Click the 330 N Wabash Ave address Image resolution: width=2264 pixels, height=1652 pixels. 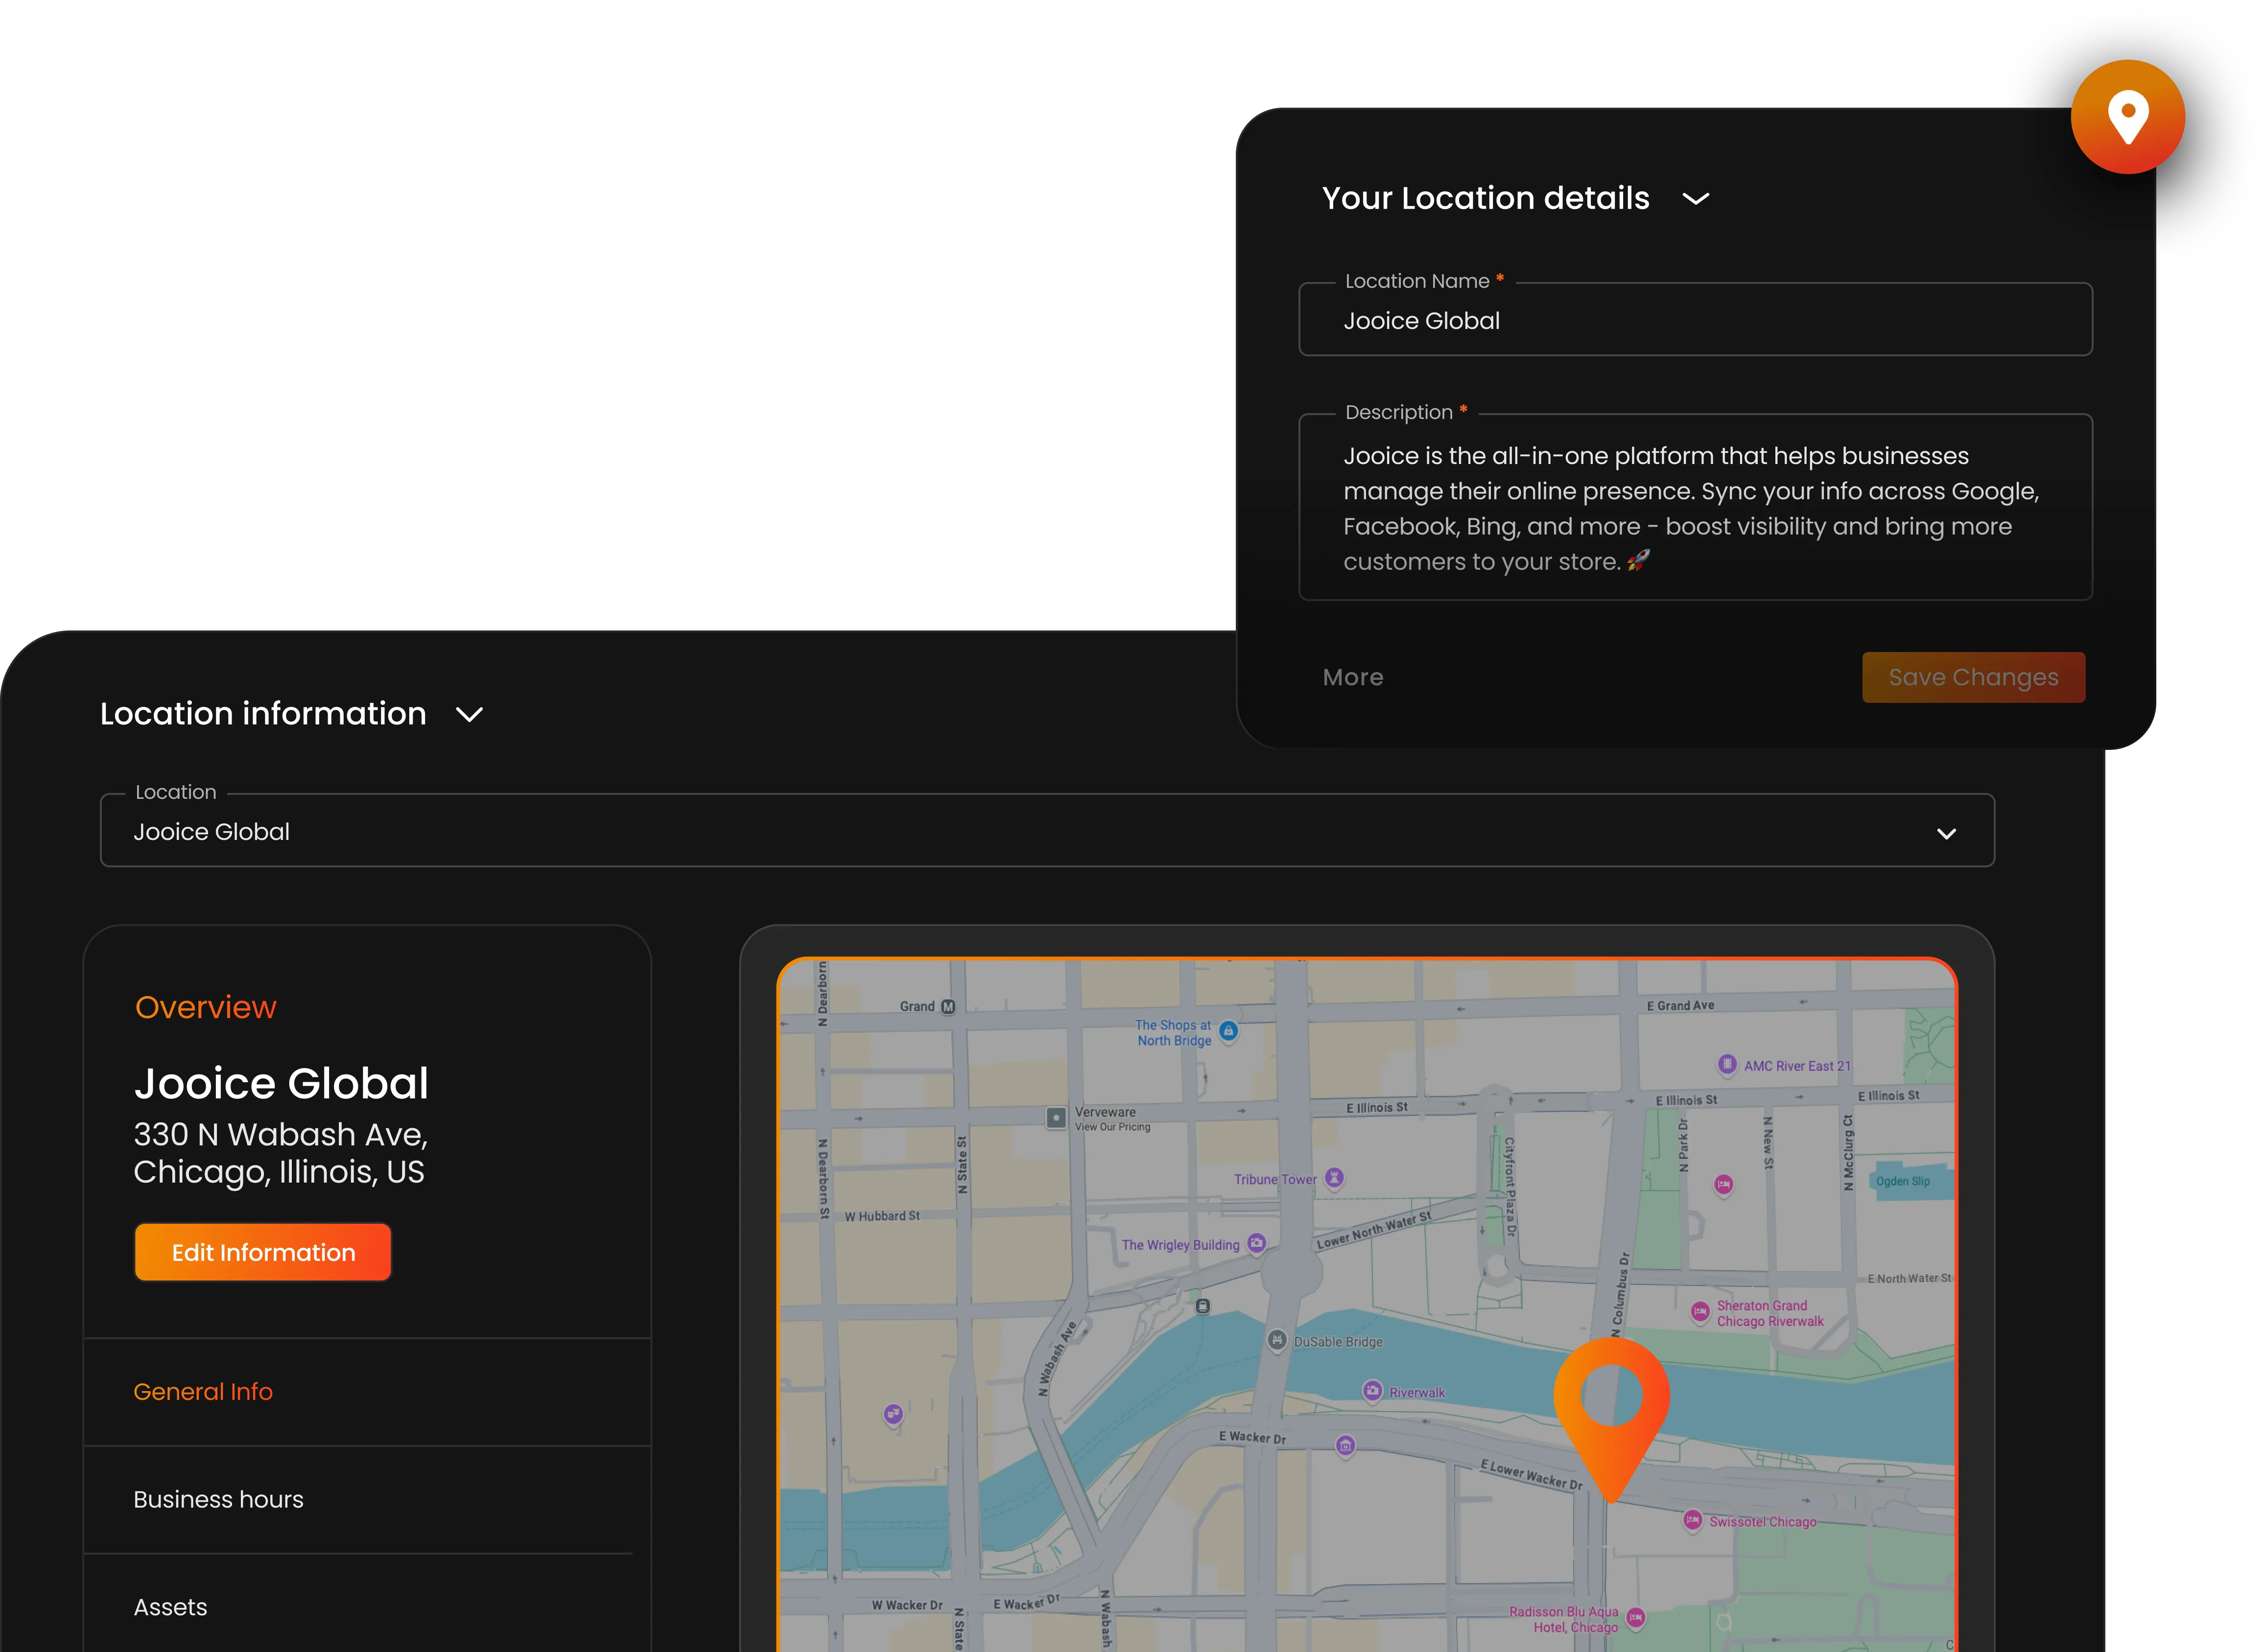[280, 1153]
